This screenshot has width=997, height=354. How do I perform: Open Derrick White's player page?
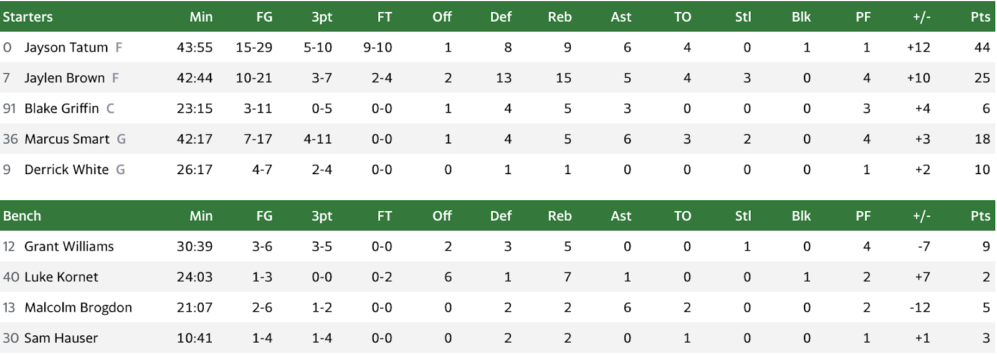coord(67,169)
